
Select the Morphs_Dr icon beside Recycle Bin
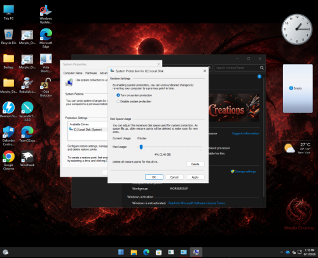pos(27,36)
